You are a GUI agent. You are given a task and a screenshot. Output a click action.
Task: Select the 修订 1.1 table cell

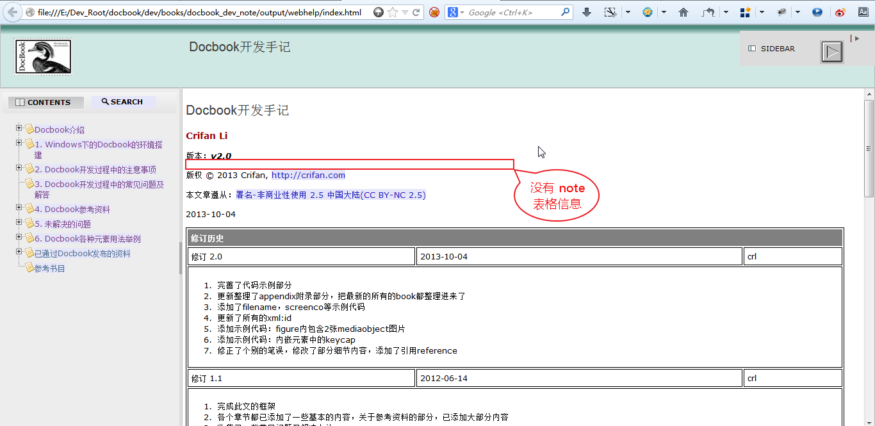(x=302, y=378)
